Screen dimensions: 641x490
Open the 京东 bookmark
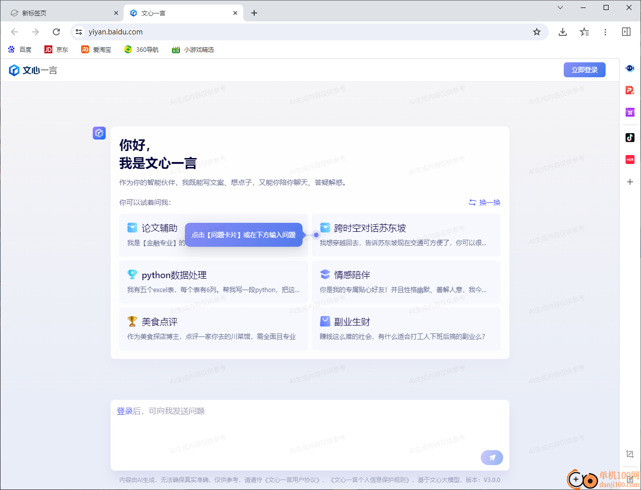pos(56,49)
